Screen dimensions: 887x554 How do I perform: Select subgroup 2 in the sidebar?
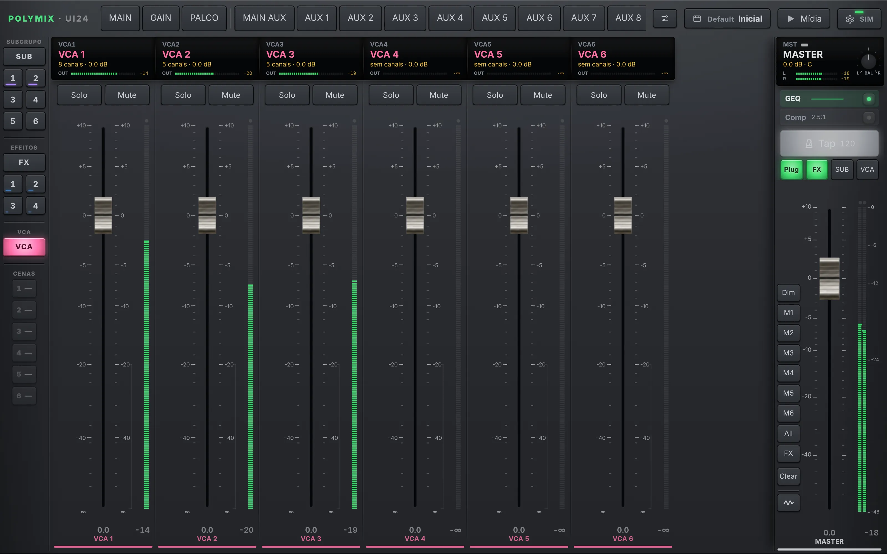(x=35, y=78)
